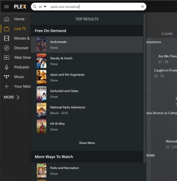The width and height of the screenshot is (177, 181).
Task: Click the Music Tidal icon
Action: (6, 77)
